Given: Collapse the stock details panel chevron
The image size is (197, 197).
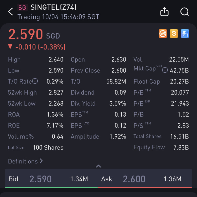Looking at the screenshot, I should pos(98,166).
